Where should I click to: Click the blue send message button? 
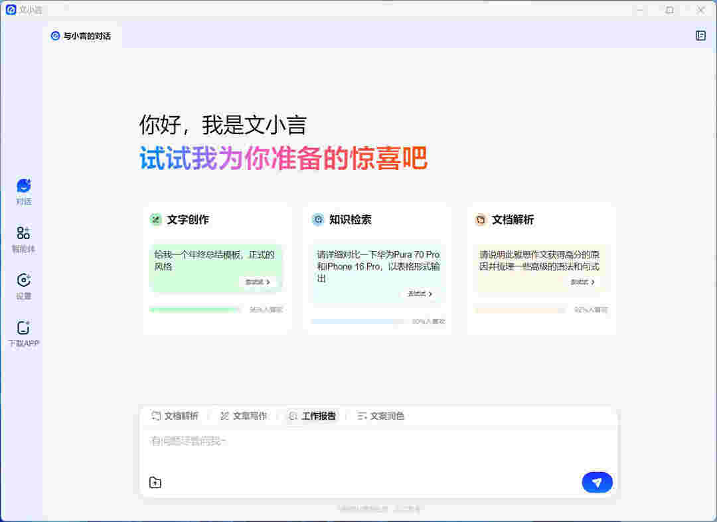tap(597, 483)
